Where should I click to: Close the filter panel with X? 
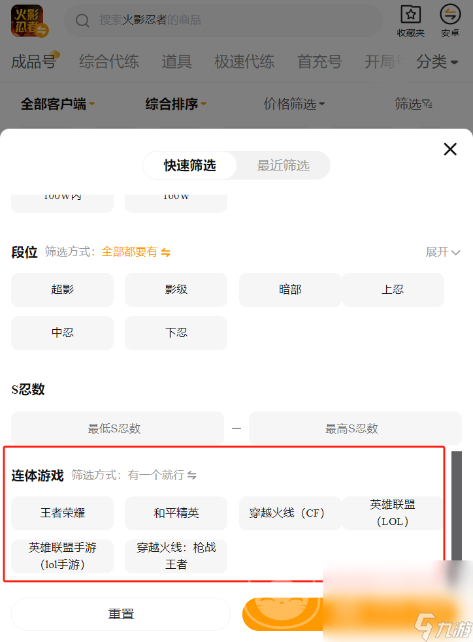450,149
